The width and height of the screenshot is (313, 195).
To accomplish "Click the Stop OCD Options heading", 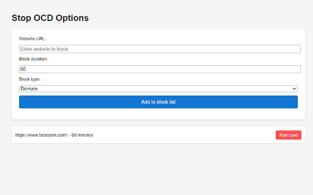I will tap(50, 18).
